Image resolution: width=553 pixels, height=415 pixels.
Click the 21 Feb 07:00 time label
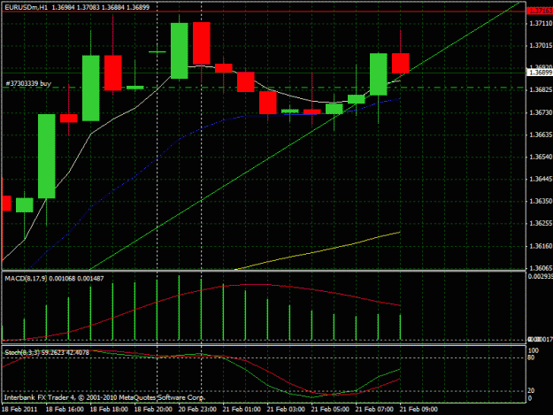374,409
